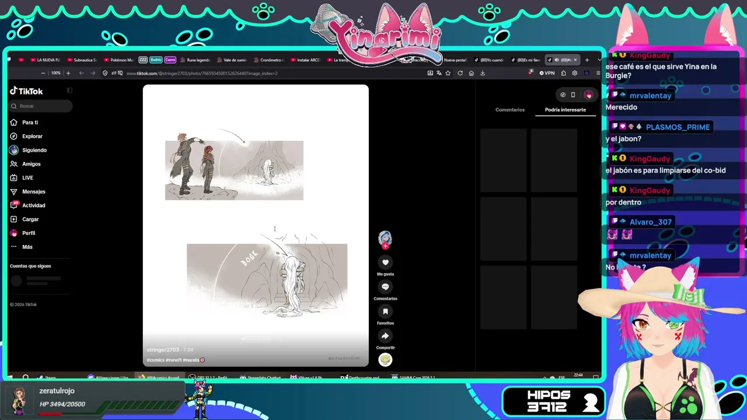The height and width of the screenshot is (420, 747).
Task: Click the Cuentas que sigues heading
Action: tap(30, 266)
